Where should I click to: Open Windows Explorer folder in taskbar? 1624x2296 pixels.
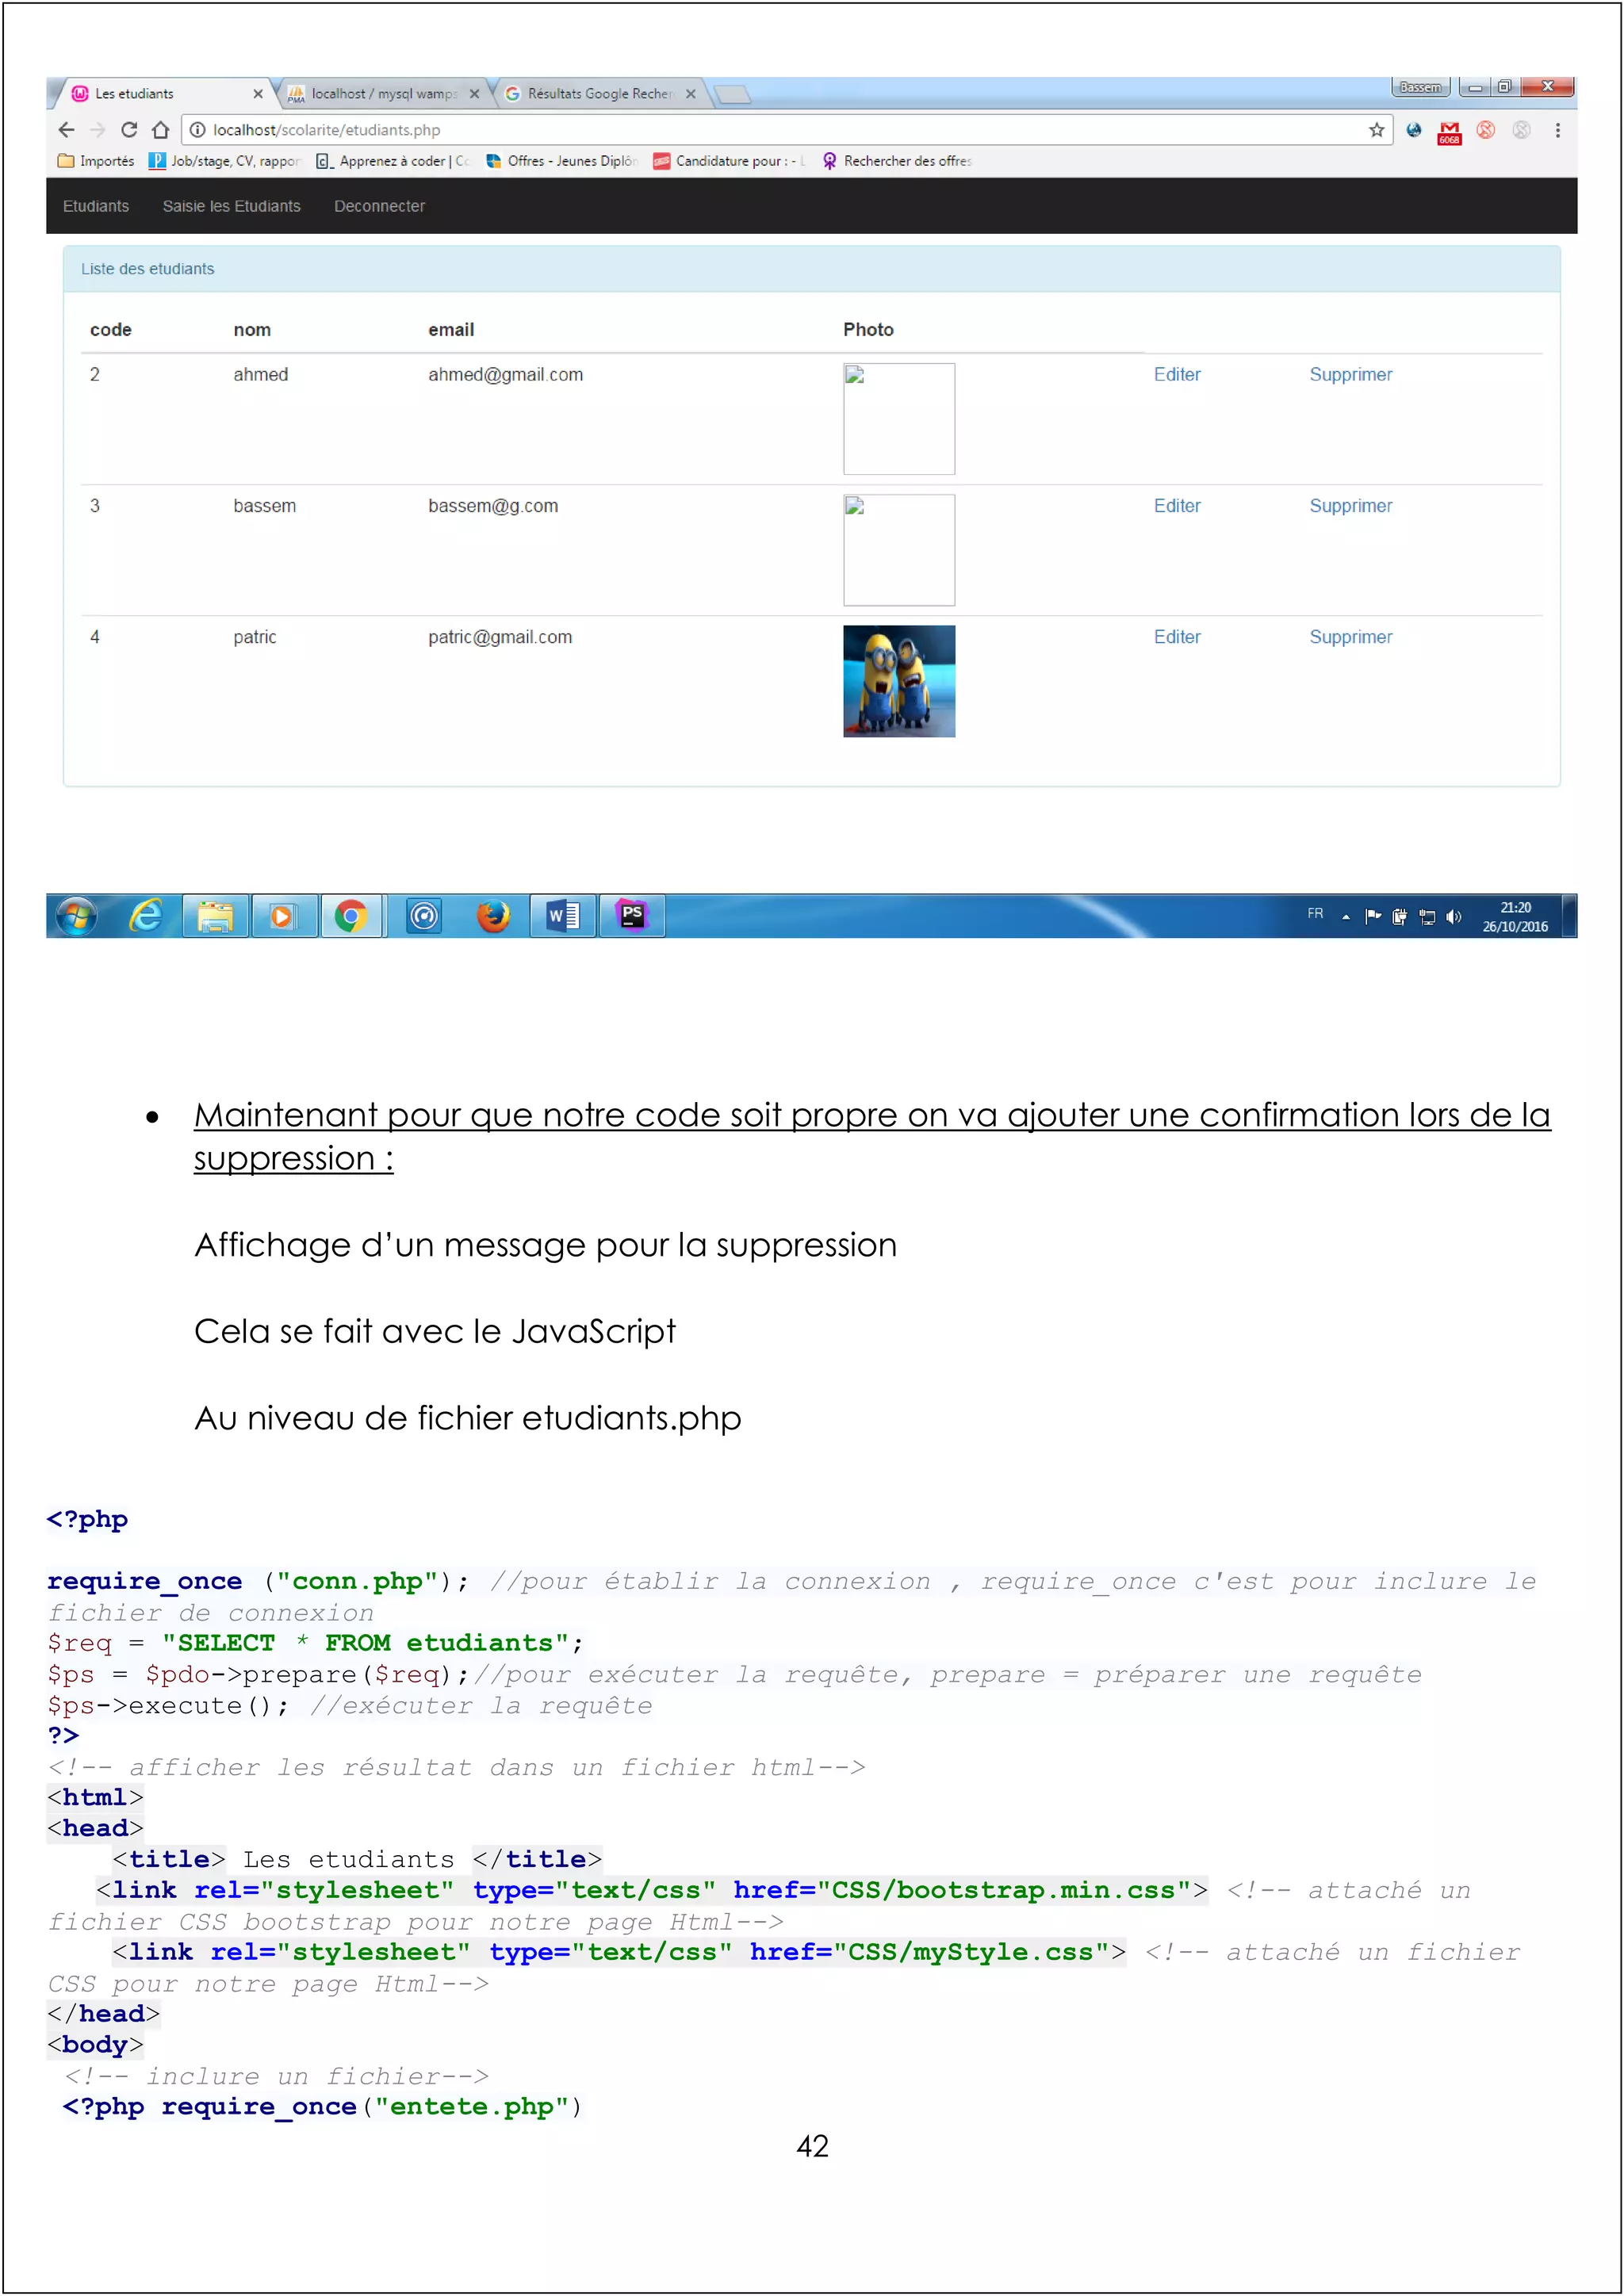215,916
